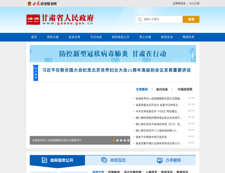Switch to the 省内动态 news tab
The height and width of the screenshot is (173, 225).
point(162,89)
